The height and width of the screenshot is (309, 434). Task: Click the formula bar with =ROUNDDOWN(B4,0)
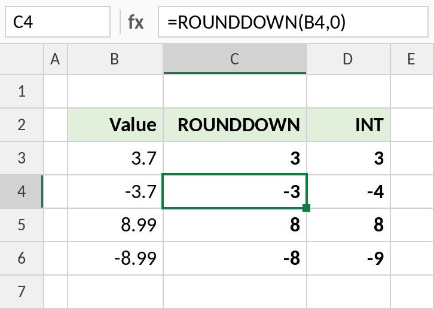(x=293, y=22)
